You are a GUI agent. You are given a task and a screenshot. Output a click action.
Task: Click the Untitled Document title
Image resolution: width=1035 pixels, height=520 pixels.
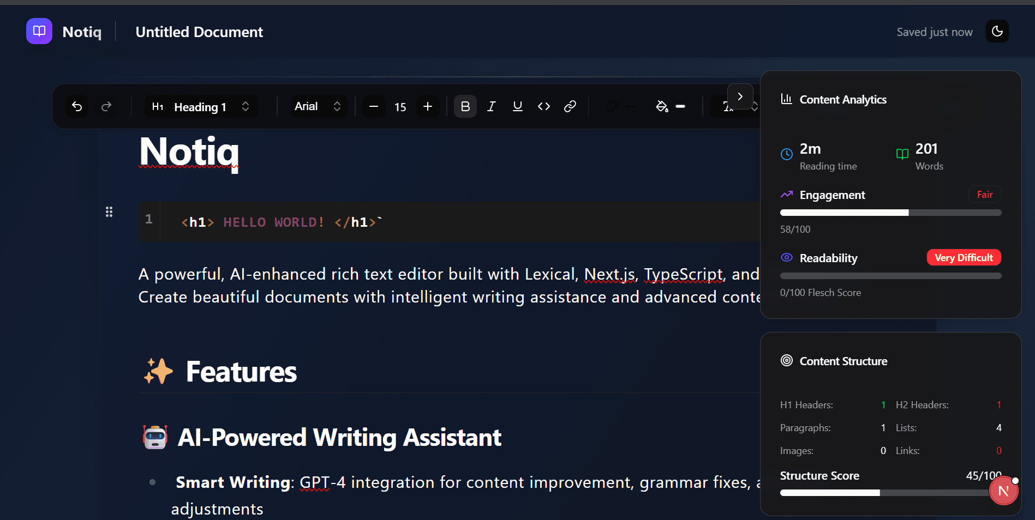pos(199,32)
